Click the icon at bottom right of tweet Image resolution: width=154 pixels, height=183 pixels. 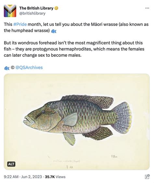pyautogui.click(x=147, y=177)
